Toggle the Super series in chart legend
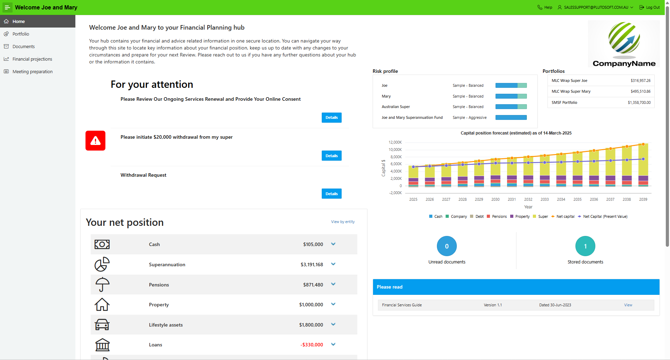 click(540, 216)
